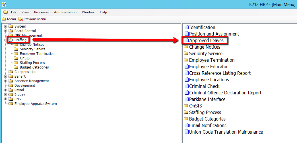Click the Parklane Interface document icon
Screen dimensions: 297x143
point(186,99)
